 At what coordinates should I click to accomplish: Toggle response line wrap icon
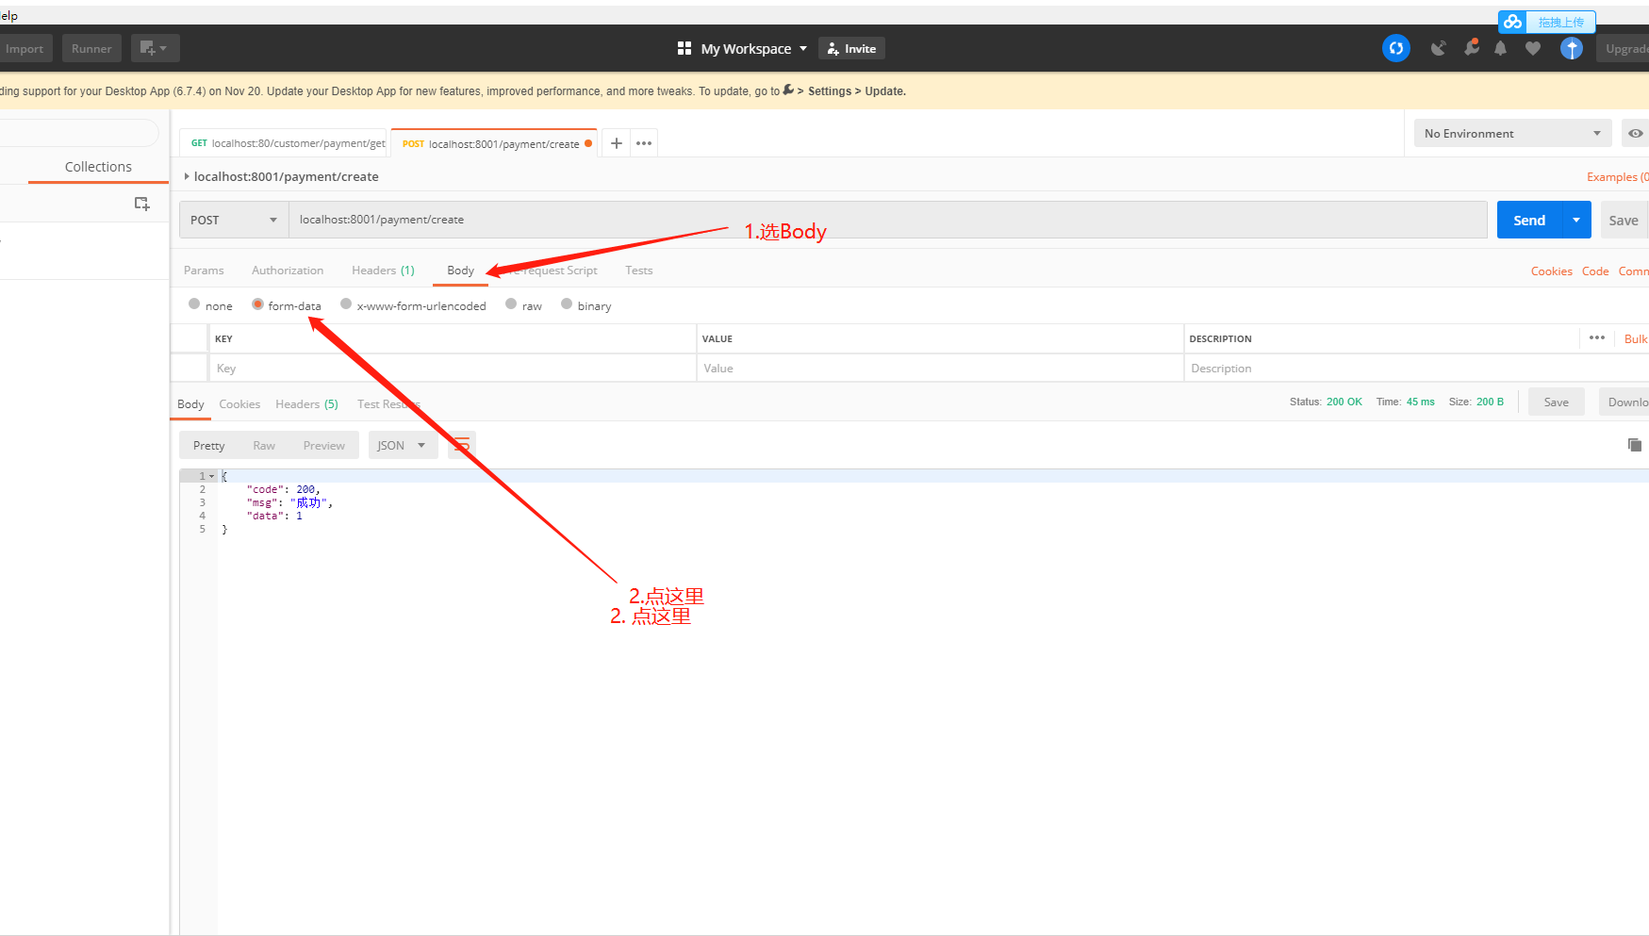462,445
